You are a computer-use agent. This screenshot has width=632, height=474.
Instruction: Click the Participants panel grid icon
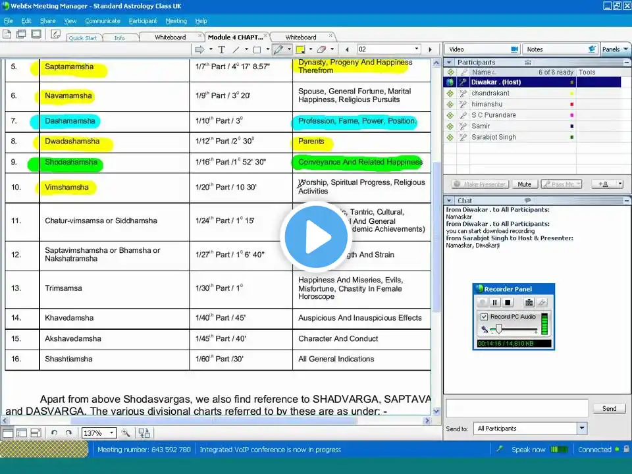[527, 63]
